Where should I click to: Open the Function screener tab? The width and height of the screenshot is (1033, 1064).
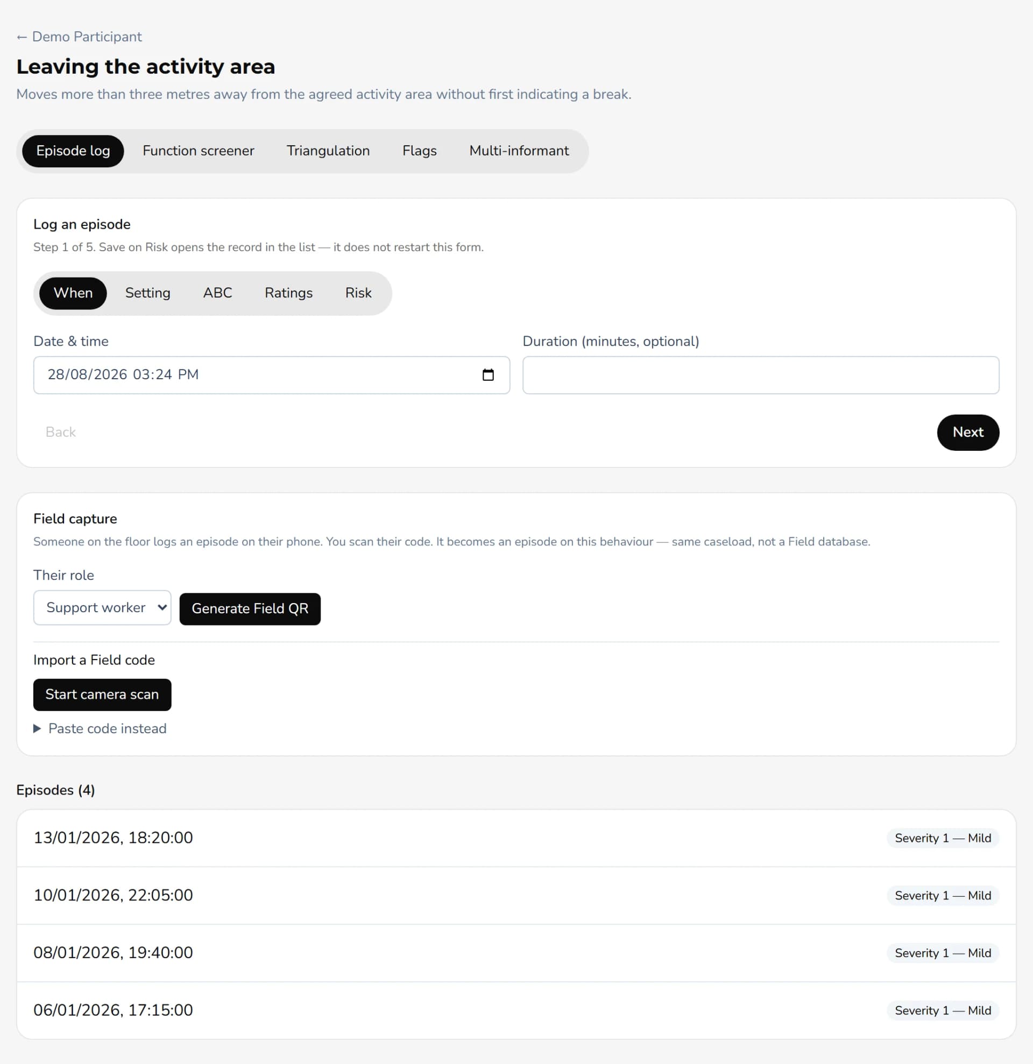point(198,151)
